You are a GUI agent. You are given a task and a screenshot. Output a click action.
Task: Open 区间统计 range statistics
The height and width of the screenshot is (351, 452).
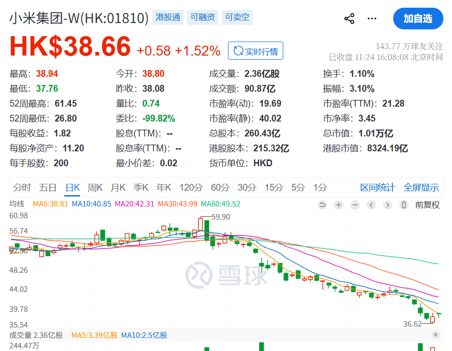tap(377, 187)
